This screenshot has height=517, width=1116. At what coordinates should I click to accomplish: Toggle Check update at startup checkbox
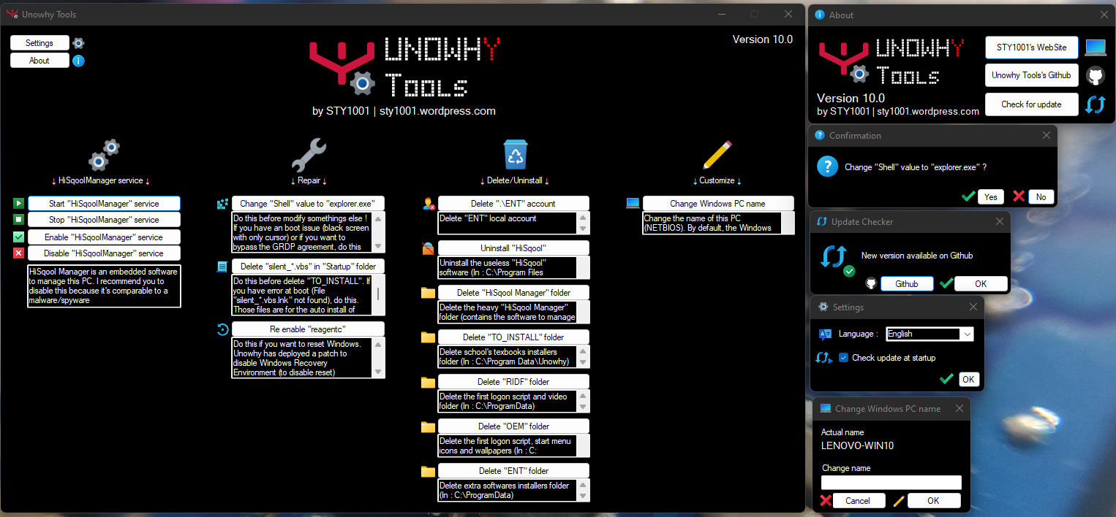tap(844, 358)
